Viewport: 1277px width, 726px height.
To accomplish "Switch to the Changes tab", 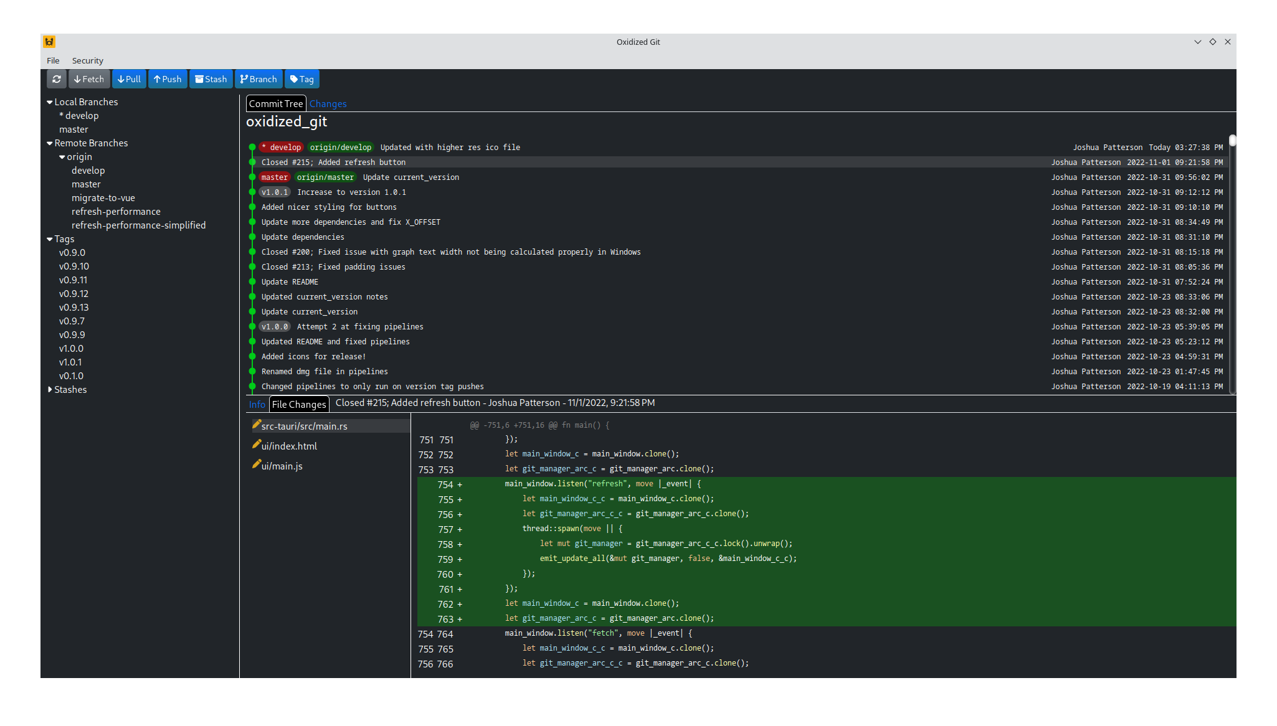I will click(x=328, y=104).
